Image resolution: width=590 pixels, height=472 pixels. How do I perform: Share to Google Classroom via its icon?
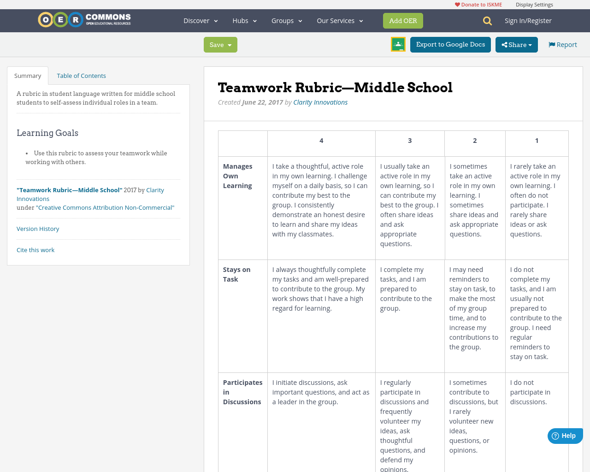coord(397,44)
